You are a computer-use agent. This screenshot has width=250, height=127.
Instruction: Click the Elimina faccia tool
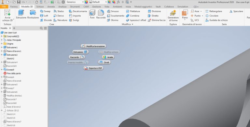click(157, 20)
